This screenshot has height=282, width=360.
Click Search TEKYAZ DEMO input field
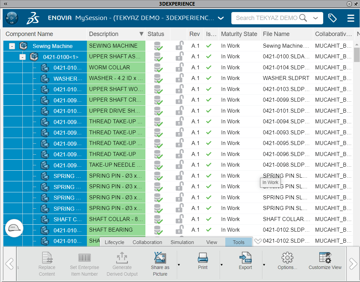(266, 18)
